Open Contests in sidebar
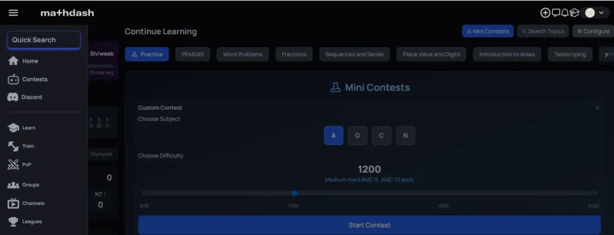The height and width of the screenshot is (235, 614). click(x=28, y=79)
